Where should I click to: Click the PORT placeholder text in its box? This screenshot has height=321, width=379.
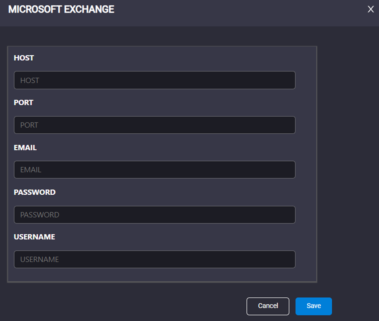29,125
